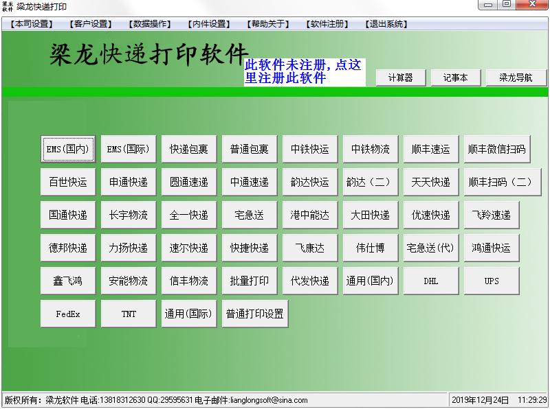The height and width of the screenshot is (409, 550).
Task: Click the 退出系统 menu item
Action: click(386, 24)
